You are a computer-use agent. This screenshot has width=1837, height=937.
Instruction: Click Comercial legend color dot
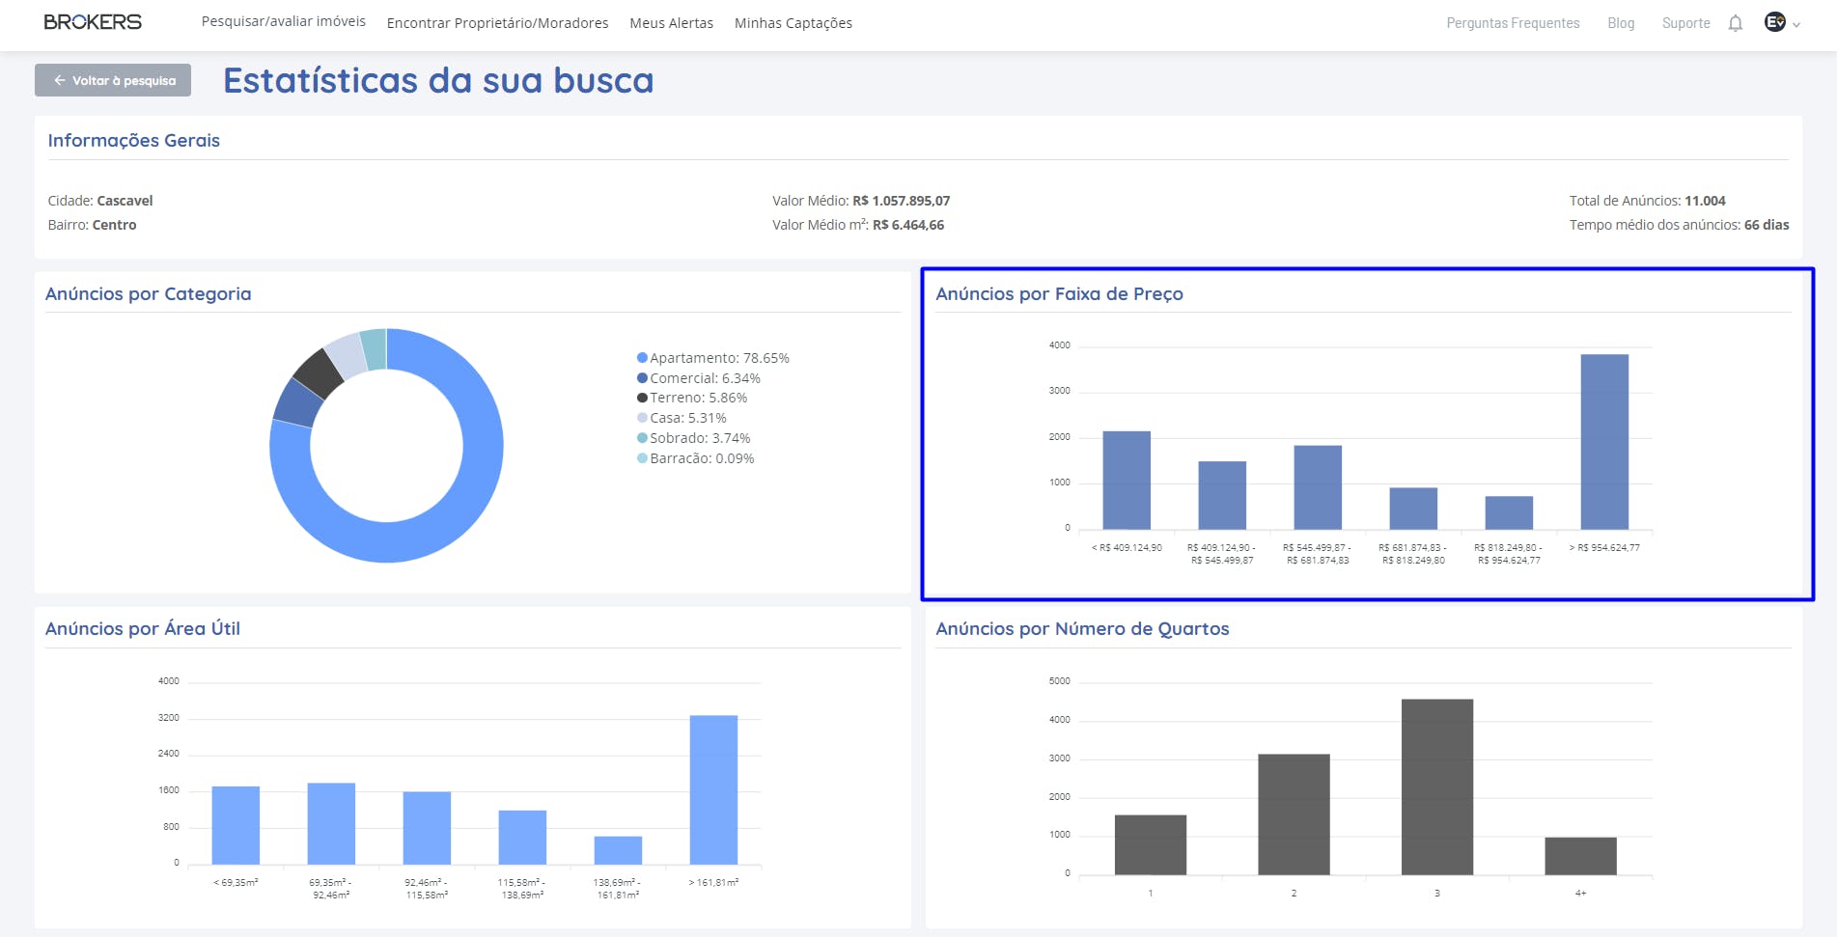coord(642,378)
